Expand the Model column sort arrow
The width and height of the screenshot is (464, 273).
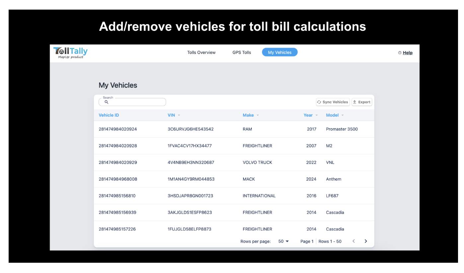click(343, 115)
